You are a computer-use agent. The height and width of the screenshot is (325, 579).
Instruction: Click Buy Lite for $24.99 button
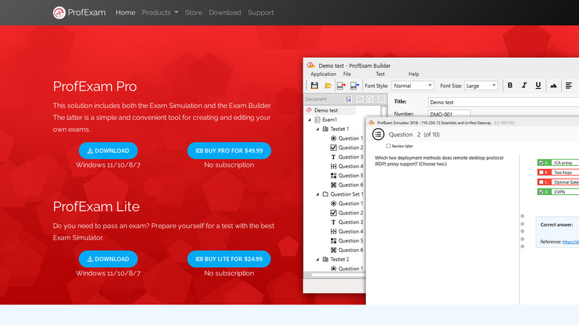click(229, 259)
